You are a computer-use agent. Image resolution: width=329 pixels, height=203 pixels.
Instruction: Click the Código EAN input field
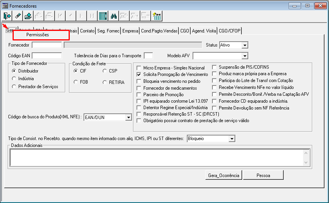47,56
